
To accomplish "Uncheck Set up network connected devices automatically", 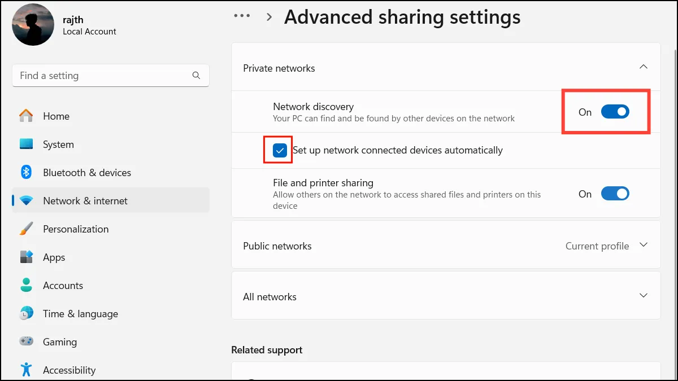I will (279, 150).
